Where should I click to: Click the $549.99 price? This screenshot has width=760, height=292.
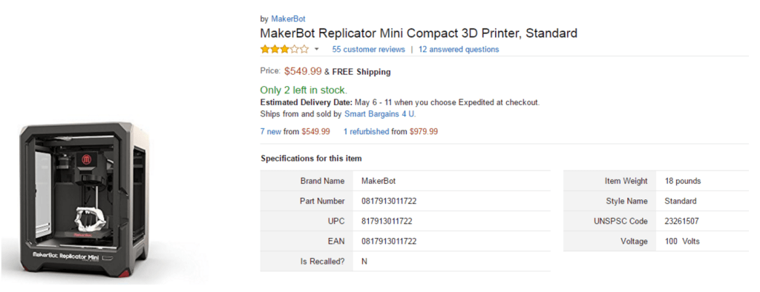[303, 71]
